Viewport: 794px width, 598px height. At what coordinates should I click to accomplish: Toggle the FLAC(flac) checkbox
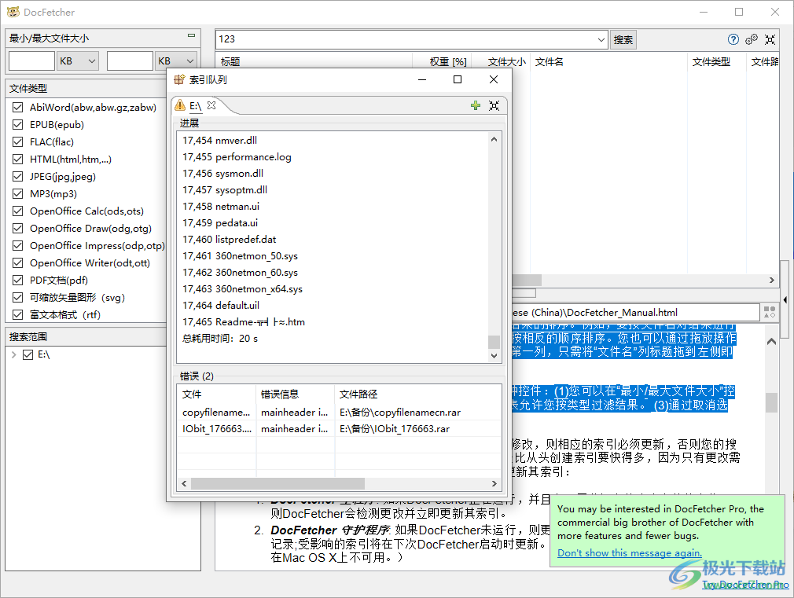tap(18, 141)
